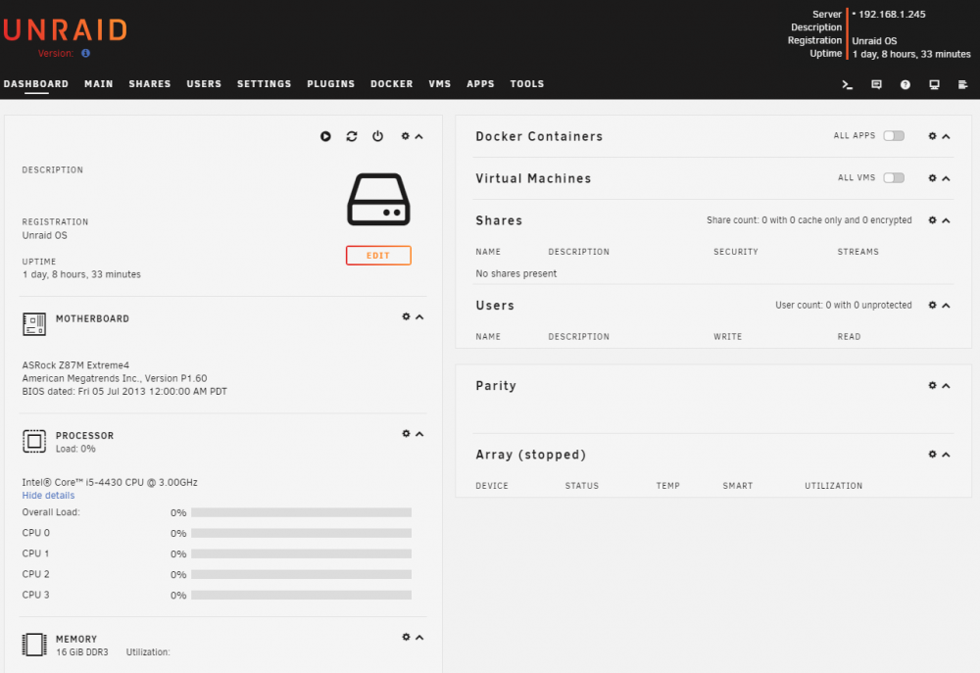This screenshot has width=980, height=673.
Task: Click the CPU 1 load bar
Action: pos(301,553)
